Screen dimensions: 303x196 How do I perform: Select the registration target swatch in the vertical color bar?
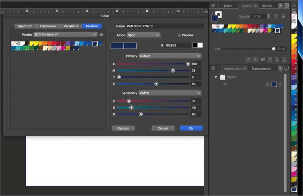point(294,21)
